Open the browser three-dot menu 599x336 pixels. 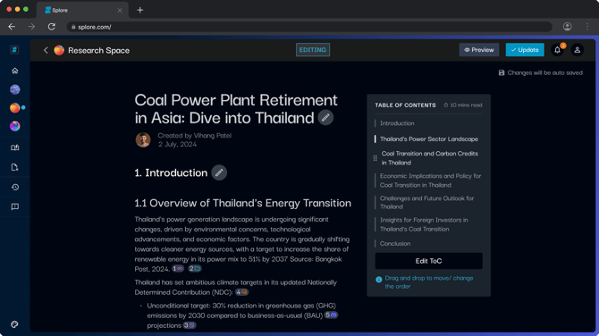[x=587, y=27]
